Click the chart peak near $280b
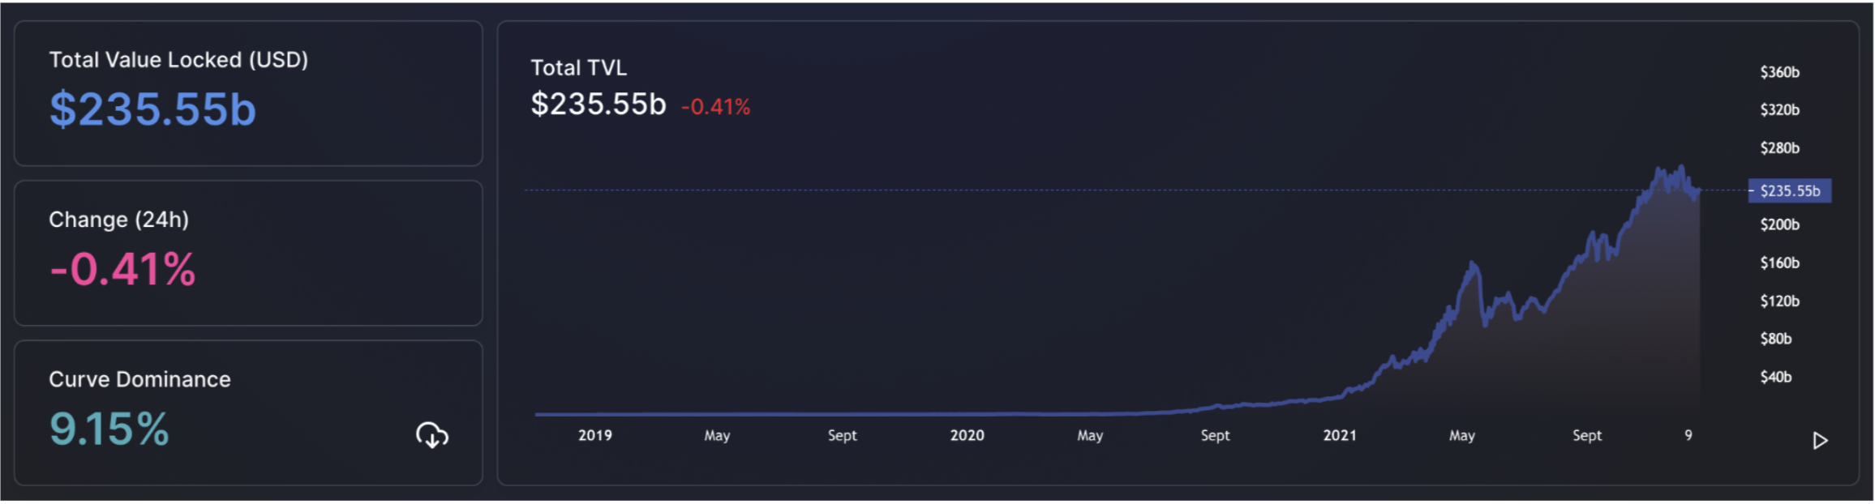Viewport: 1875px width, 504px height. click(x=1681, y=167)
